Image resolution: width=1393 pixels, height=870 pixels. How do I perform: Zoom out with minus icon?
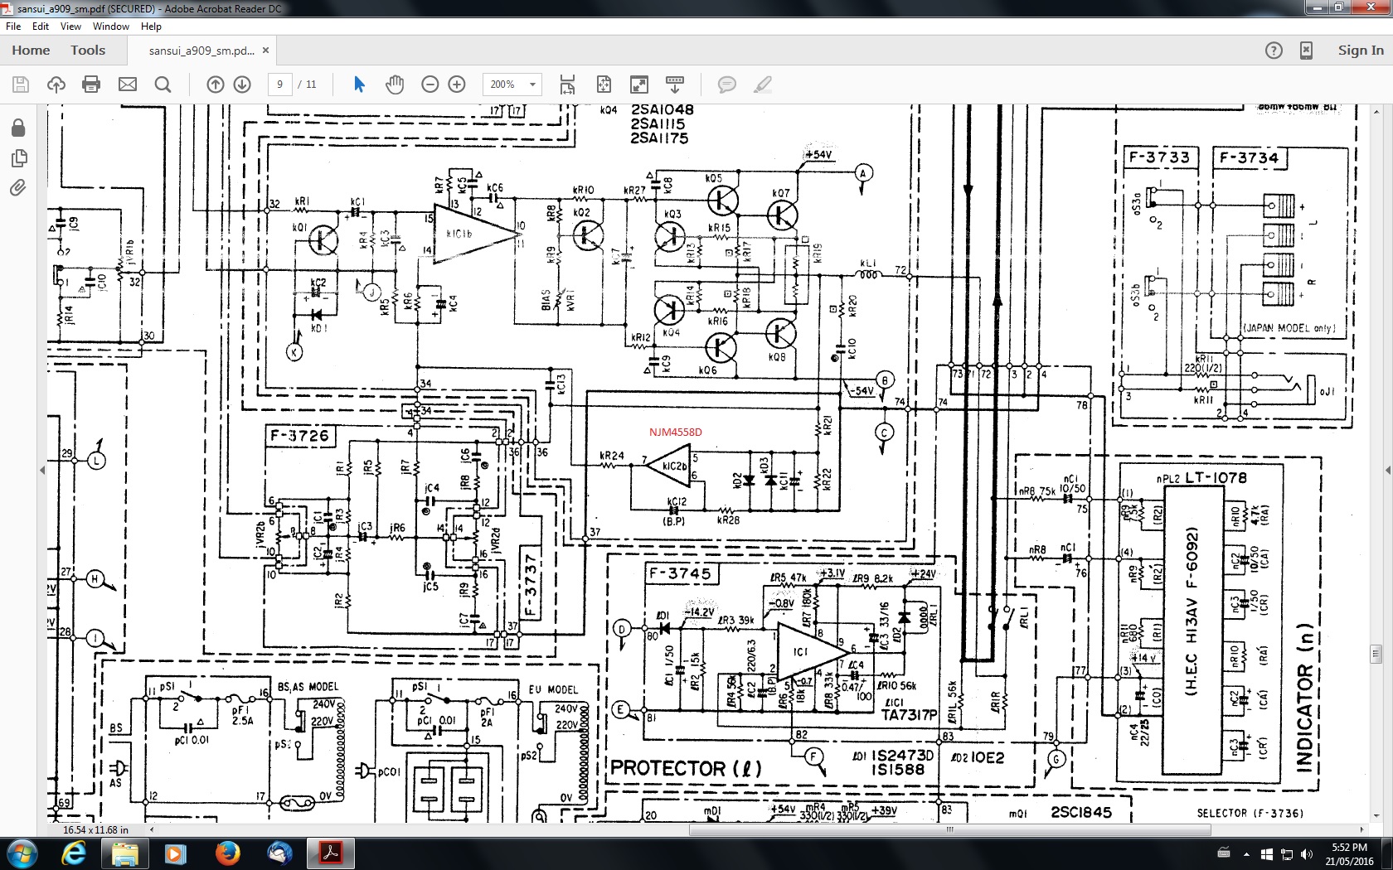(430, 85)
